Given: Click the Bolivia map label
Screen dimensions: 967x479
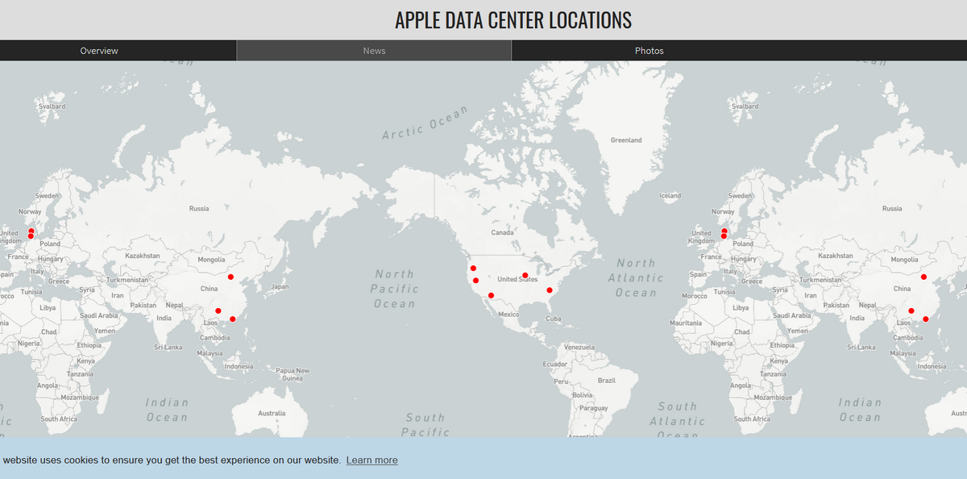Looking at the screenshot, I should point(582,395).
